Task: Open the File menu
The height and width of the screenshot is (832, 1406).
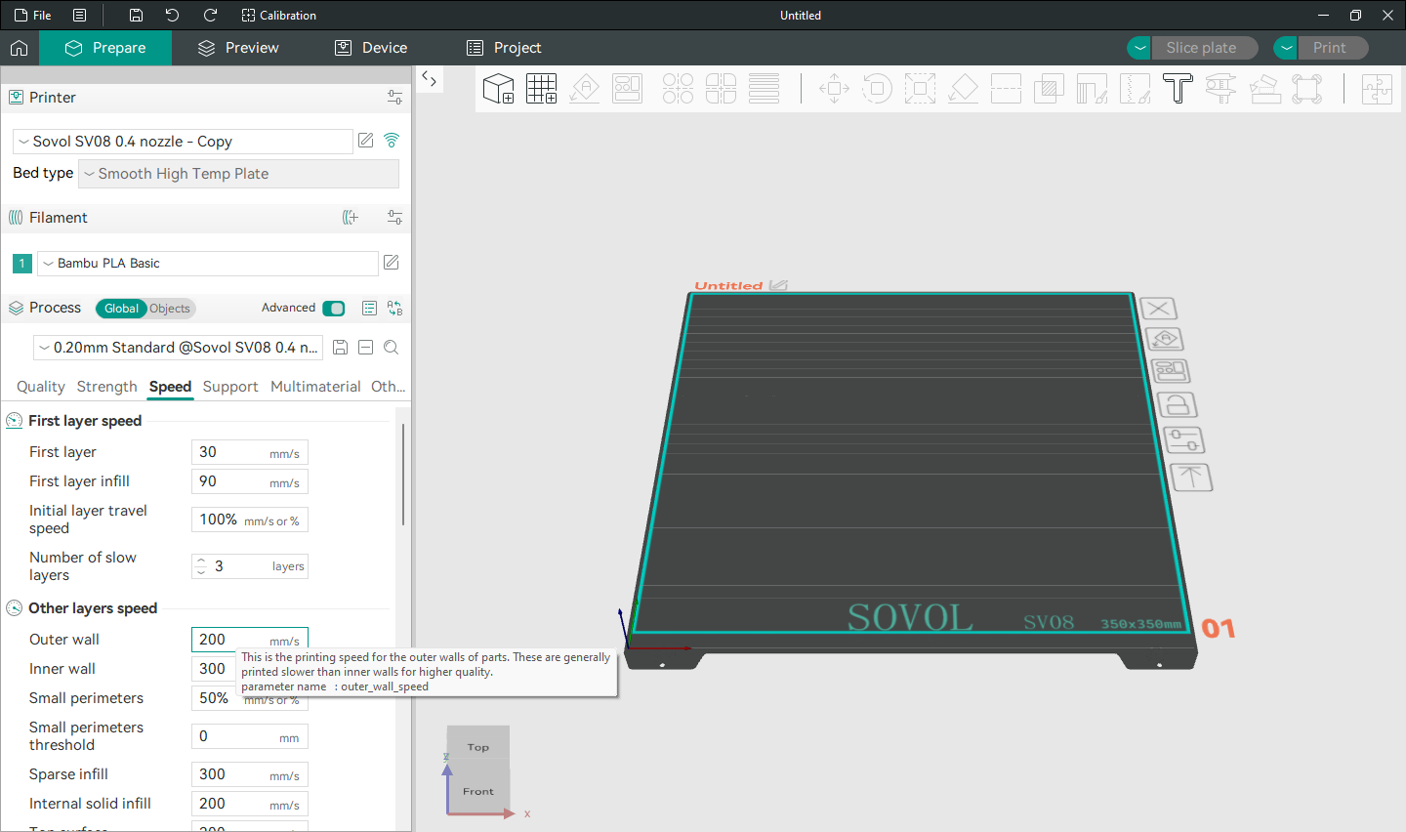Action: tap(33, 16)
